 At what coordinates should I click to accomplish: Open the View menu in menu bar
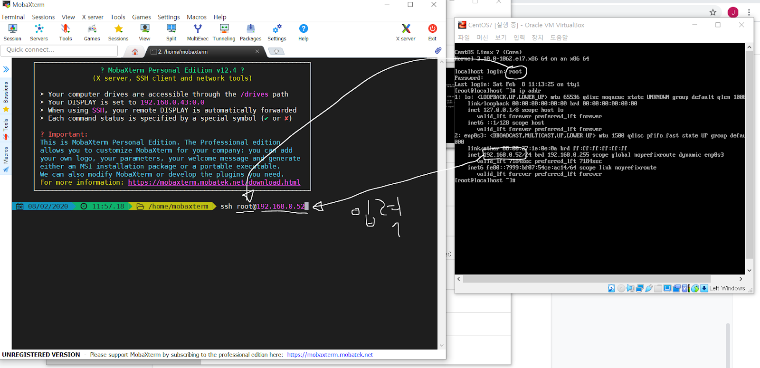click(68, 17)
